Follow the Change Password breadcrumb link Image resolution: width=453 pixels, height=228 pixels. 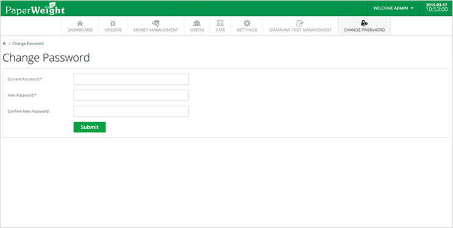coord(28,44)
